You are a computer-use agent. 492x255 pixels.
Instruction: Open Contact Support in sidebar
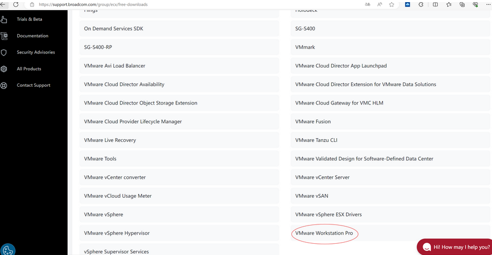pyautogui.click(x=33, y=85)
